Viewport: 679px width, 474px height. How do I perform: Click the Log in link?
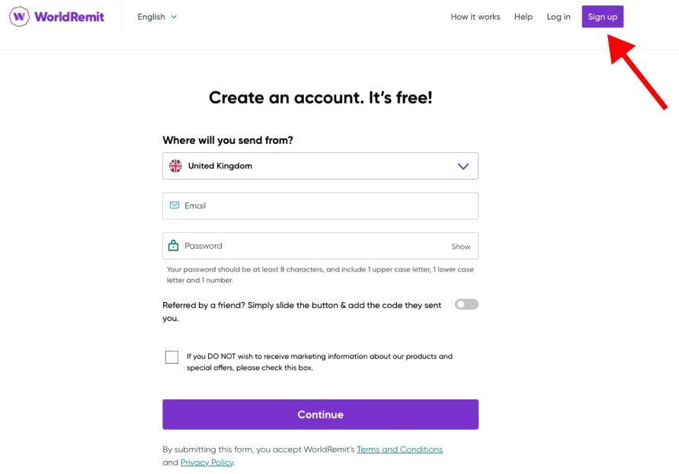(x=559, y=17)
